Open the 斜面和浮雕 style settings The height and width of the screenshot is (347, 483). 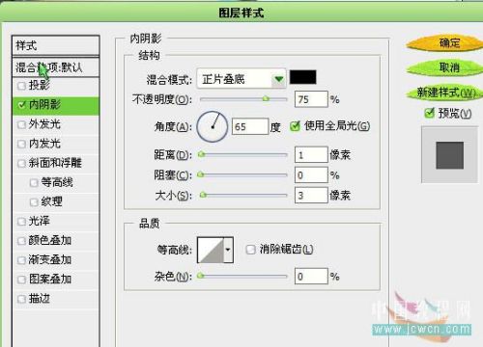(x=56, y=163)
